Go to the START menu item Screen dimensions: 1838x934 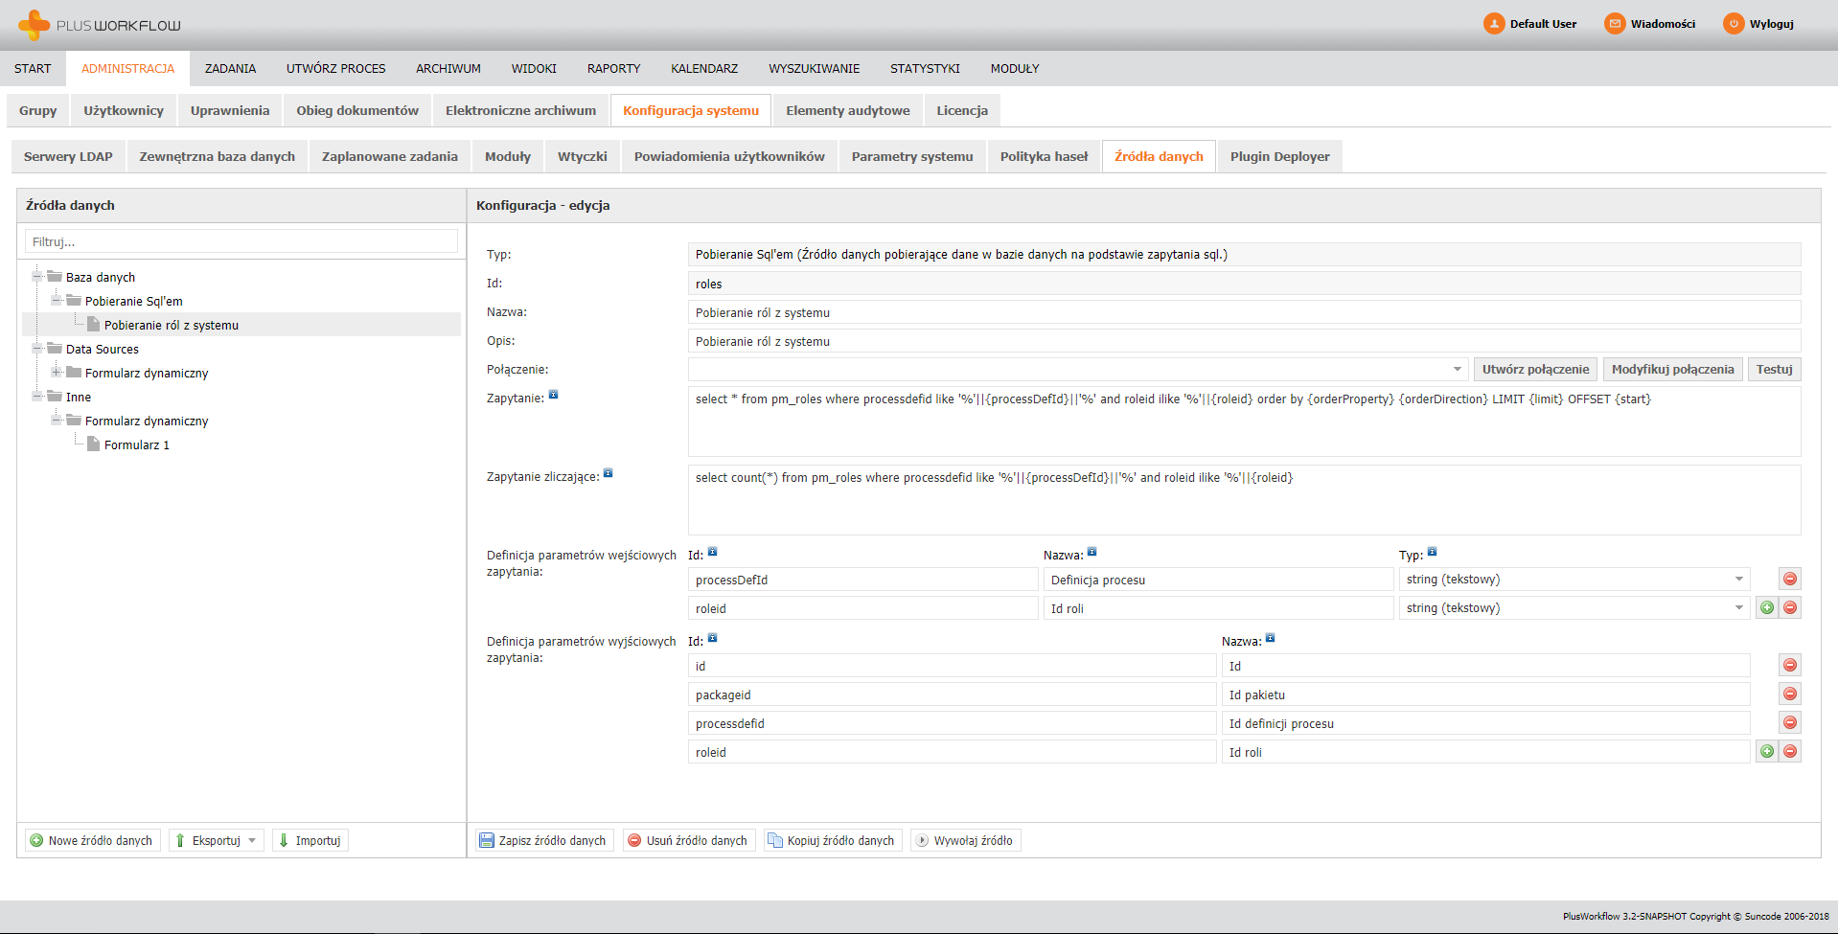pos(33,69)
